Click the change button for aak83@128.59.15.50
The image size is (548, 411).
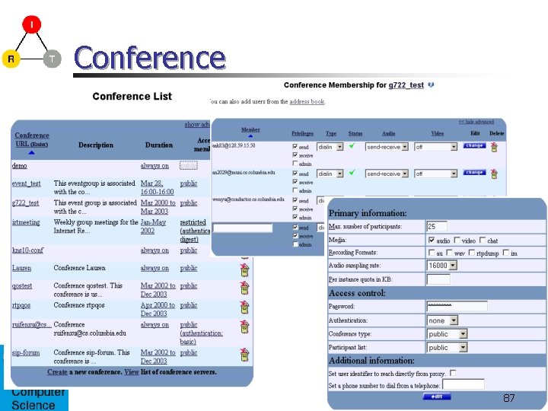point(474,145)
